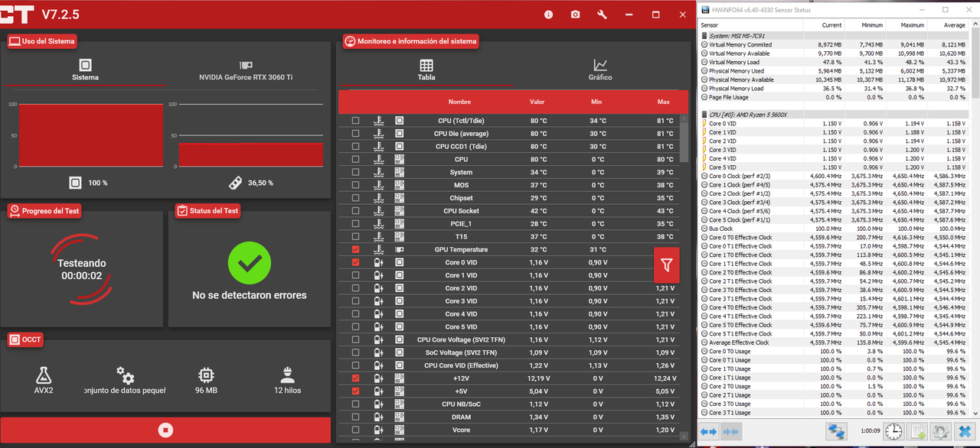Image resolution: width=980 pixels, height=448 pixels.
Task: Uncheck the GPU Temperature checkbox
Action: (355, 249)
